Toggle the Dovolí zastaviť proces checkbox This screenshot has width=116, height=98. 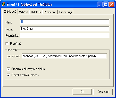8,75
